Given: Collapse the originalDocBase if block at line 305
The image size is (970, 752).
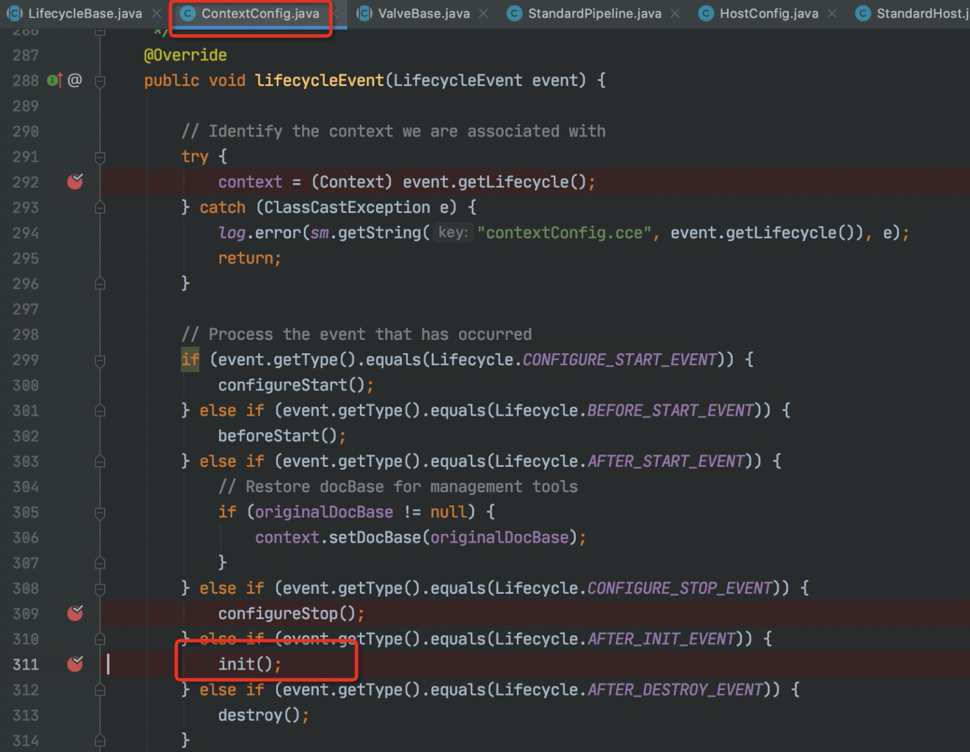Looking at the screenshot, I should tap(100, 513).
